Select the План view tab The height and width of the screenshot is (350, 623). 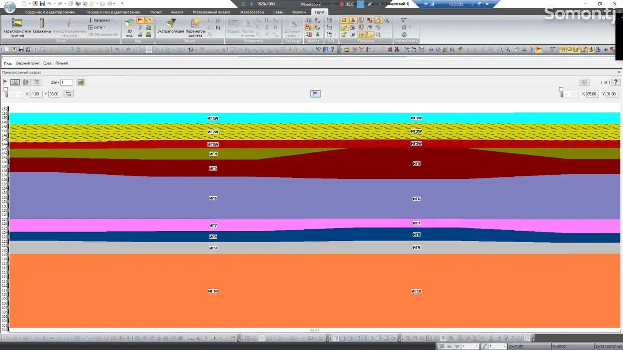[x=8, y=63]
